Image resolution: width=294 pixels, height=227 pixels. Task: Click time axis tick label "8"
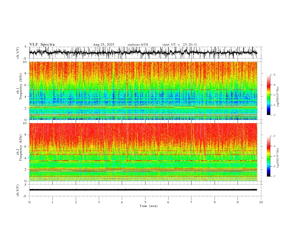tap(215, 202)
